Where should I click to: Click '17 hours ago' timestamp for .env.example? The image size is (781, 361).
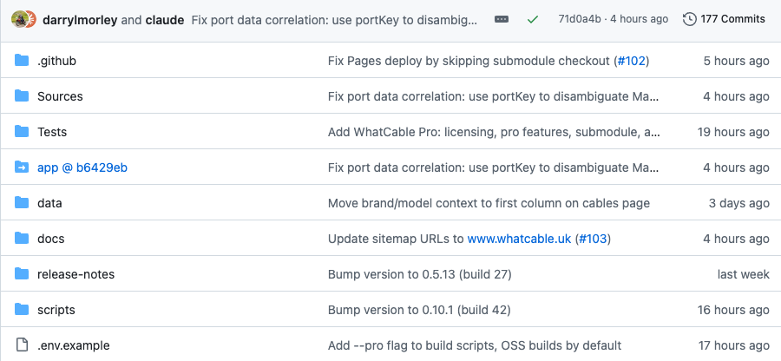tap(733, 345)
